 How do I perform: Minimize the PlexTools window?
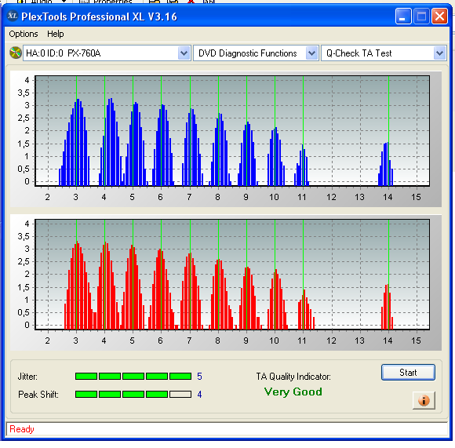(x=403, y=16)
